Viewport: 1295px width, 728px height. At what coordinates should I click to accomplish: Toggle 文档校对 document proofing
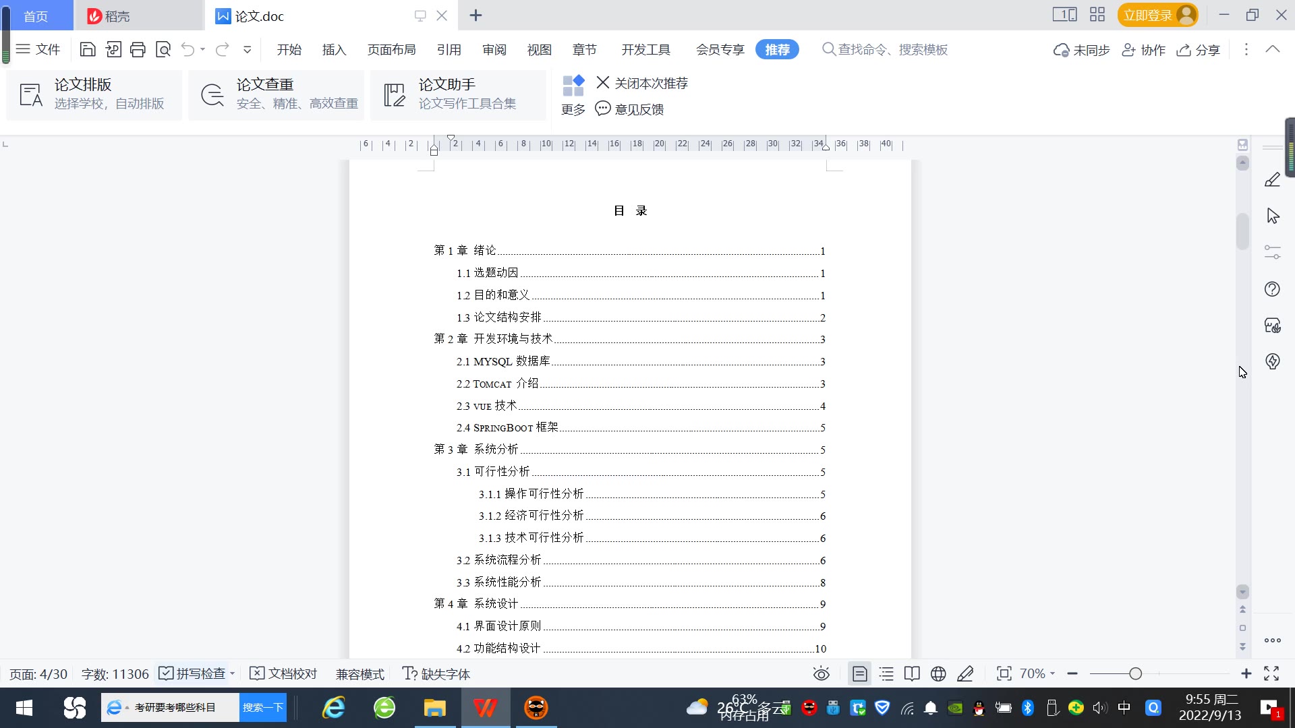coord(283,673)
